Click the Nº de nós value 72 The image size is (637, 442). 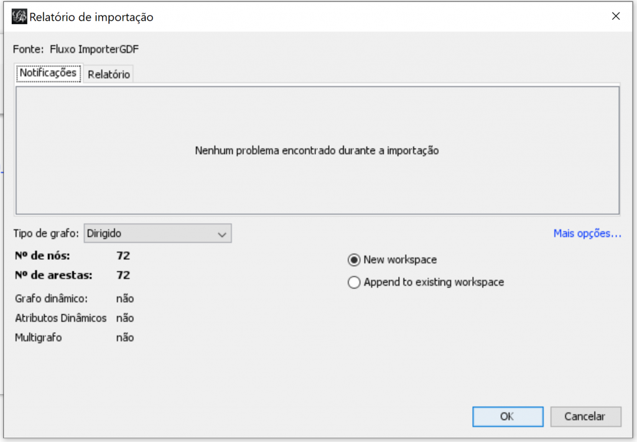tap(123, 256)
